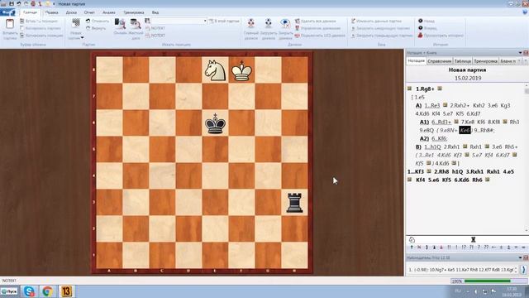Click Load next game option
This screenshot has height=298, width=529.
tap(380, 28)
